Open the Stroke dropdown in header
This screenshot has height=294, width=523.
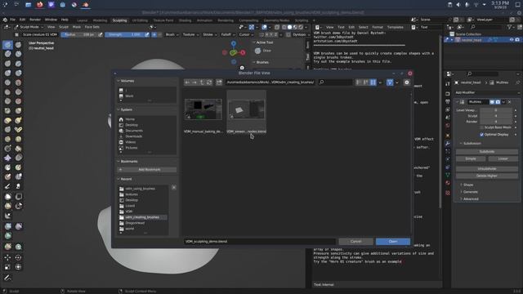pos(209,34)
